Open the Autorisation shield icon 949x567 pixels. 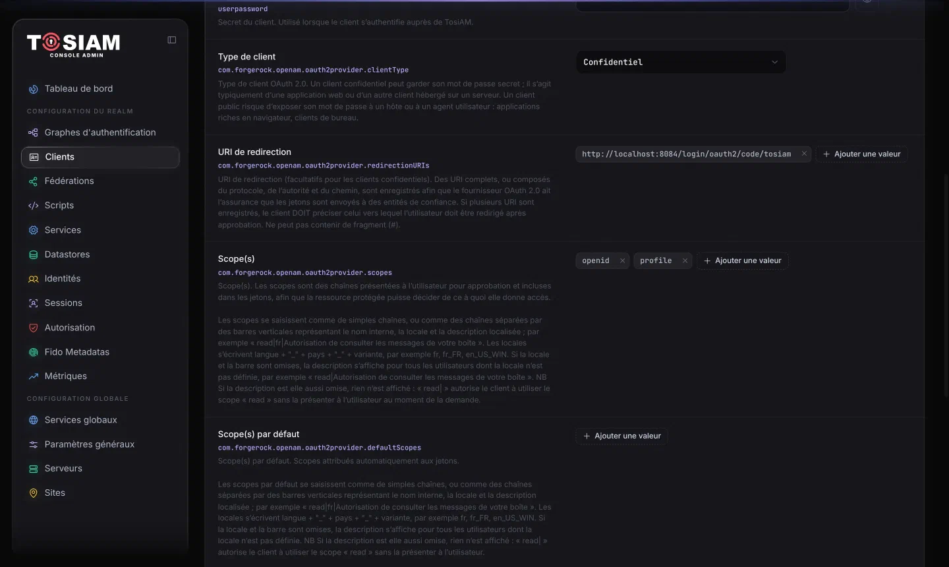[34, 328]
